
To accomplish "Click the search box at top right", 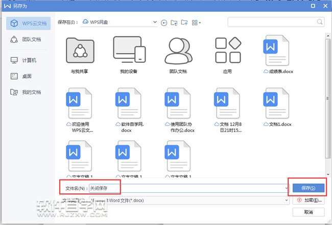I will [x=276, y=22].
